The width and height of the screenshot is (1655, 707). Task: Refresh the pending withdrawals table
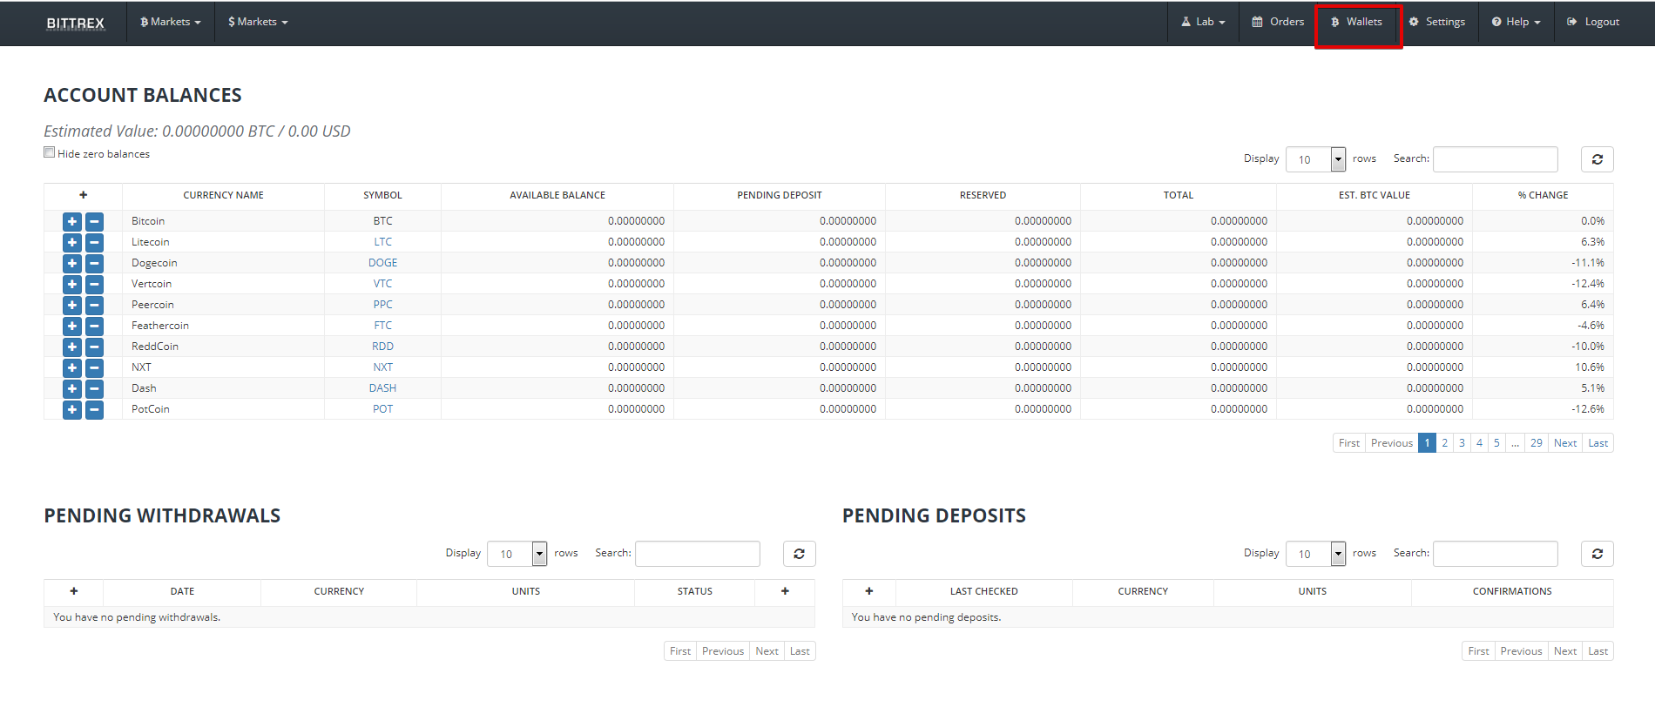click(799, 554)
